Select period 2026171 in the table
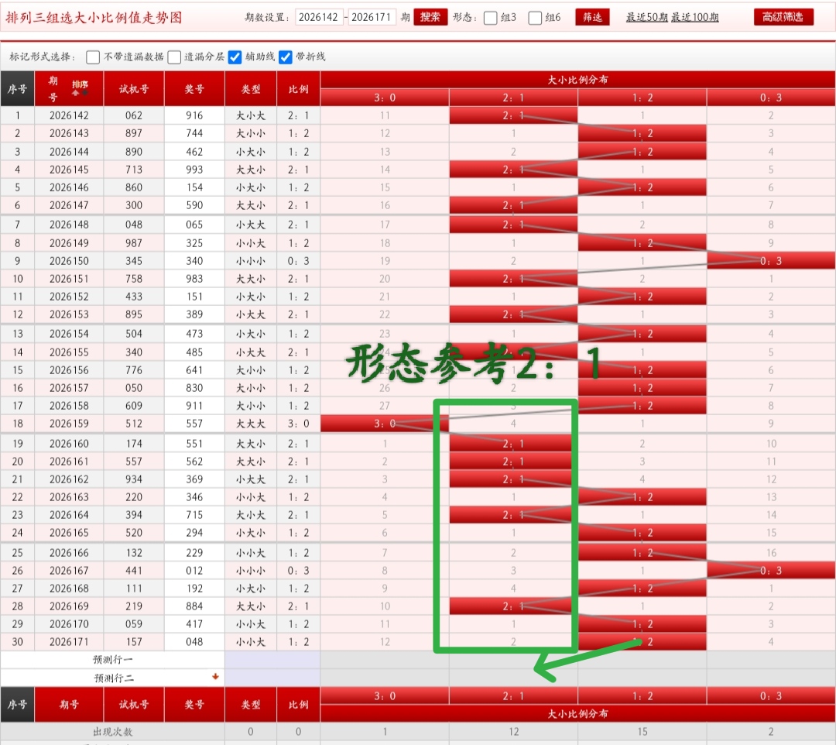This screenshot has height=745, width=836. [x=70, y=642]
